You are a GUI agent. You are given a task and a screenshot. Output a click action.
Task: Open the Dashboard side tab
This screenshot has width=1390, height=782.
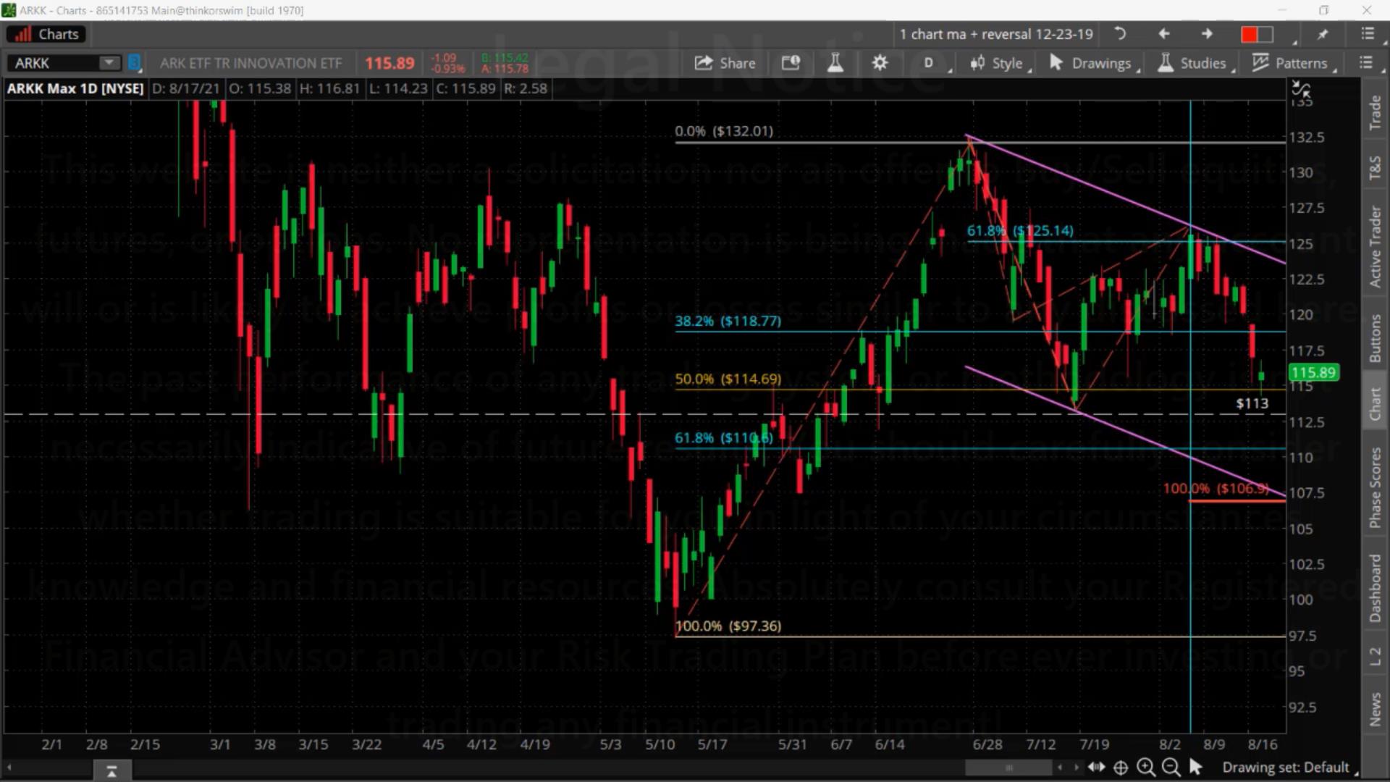(1375, 588)
